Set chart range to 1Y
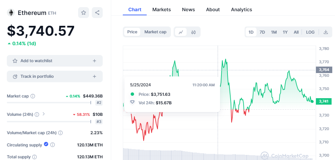Viewport: 335px width, 160px height. tap(285, 32)
